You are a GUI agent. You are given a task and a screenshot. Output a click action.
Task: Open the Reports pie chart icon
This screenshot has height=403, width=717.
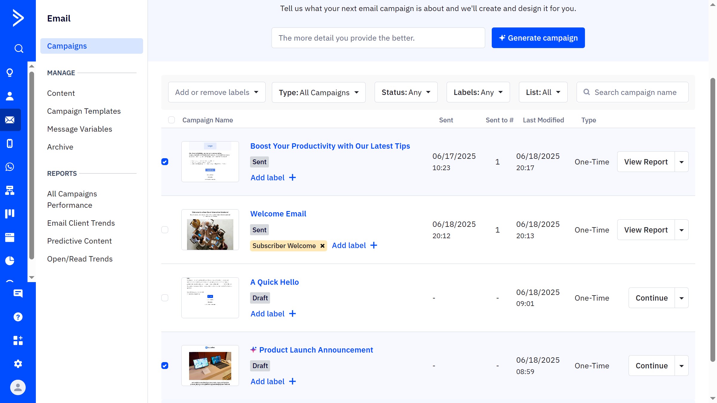click(x=10, y=261)
